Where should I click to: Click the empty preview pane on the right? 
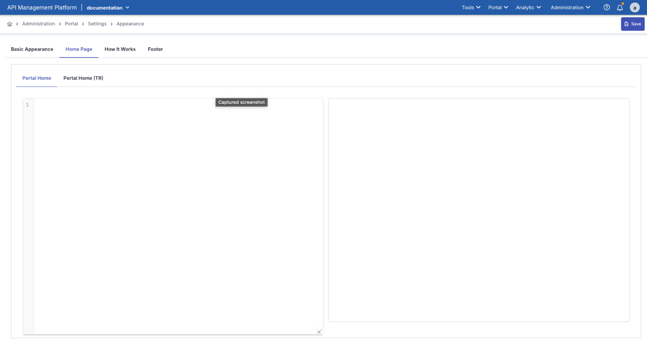coord(479,210)
